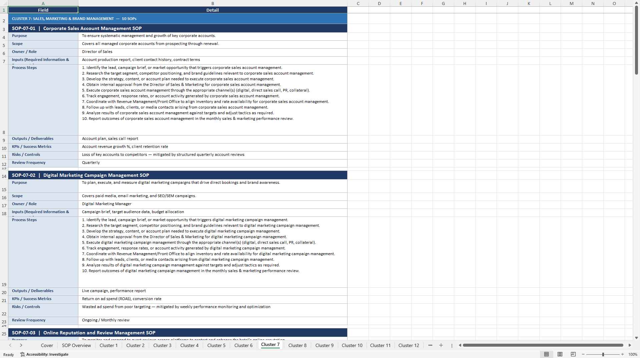Click the select-all corner triangle
The width and height of the screenshot is (640, 358).
point(4,3)
